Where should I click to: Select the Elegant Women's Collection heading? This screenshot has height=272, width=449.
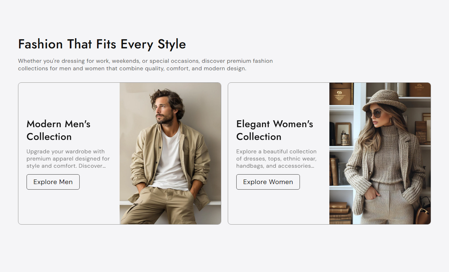275,130
